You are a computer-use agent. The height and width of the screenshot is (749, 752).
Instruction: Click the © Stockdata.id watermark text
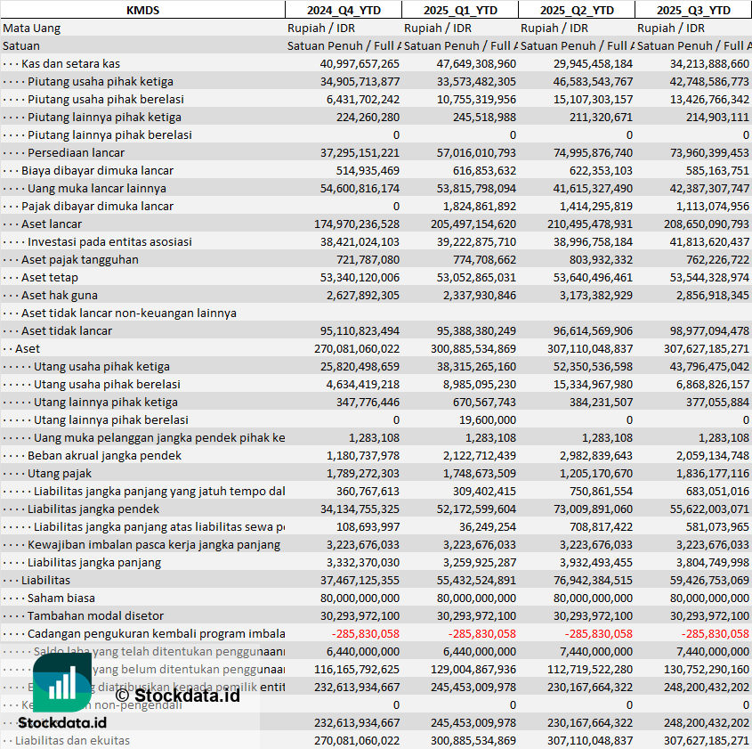pos(177,695)
